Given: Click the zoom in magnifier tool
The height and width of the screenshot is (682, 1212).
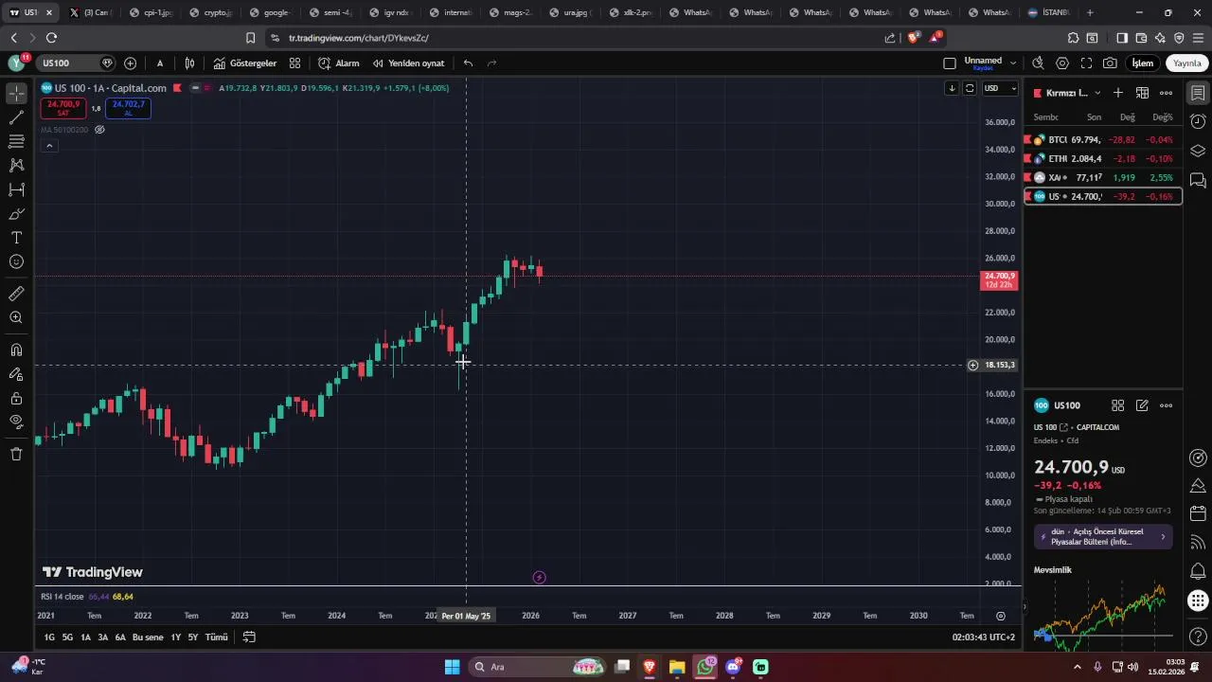Looking at the screenshot, I should click(x=16, y=317).
